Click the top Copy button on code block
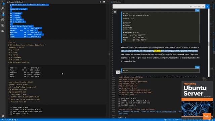Viewport: 215px width, 121px height. [197, 10]
